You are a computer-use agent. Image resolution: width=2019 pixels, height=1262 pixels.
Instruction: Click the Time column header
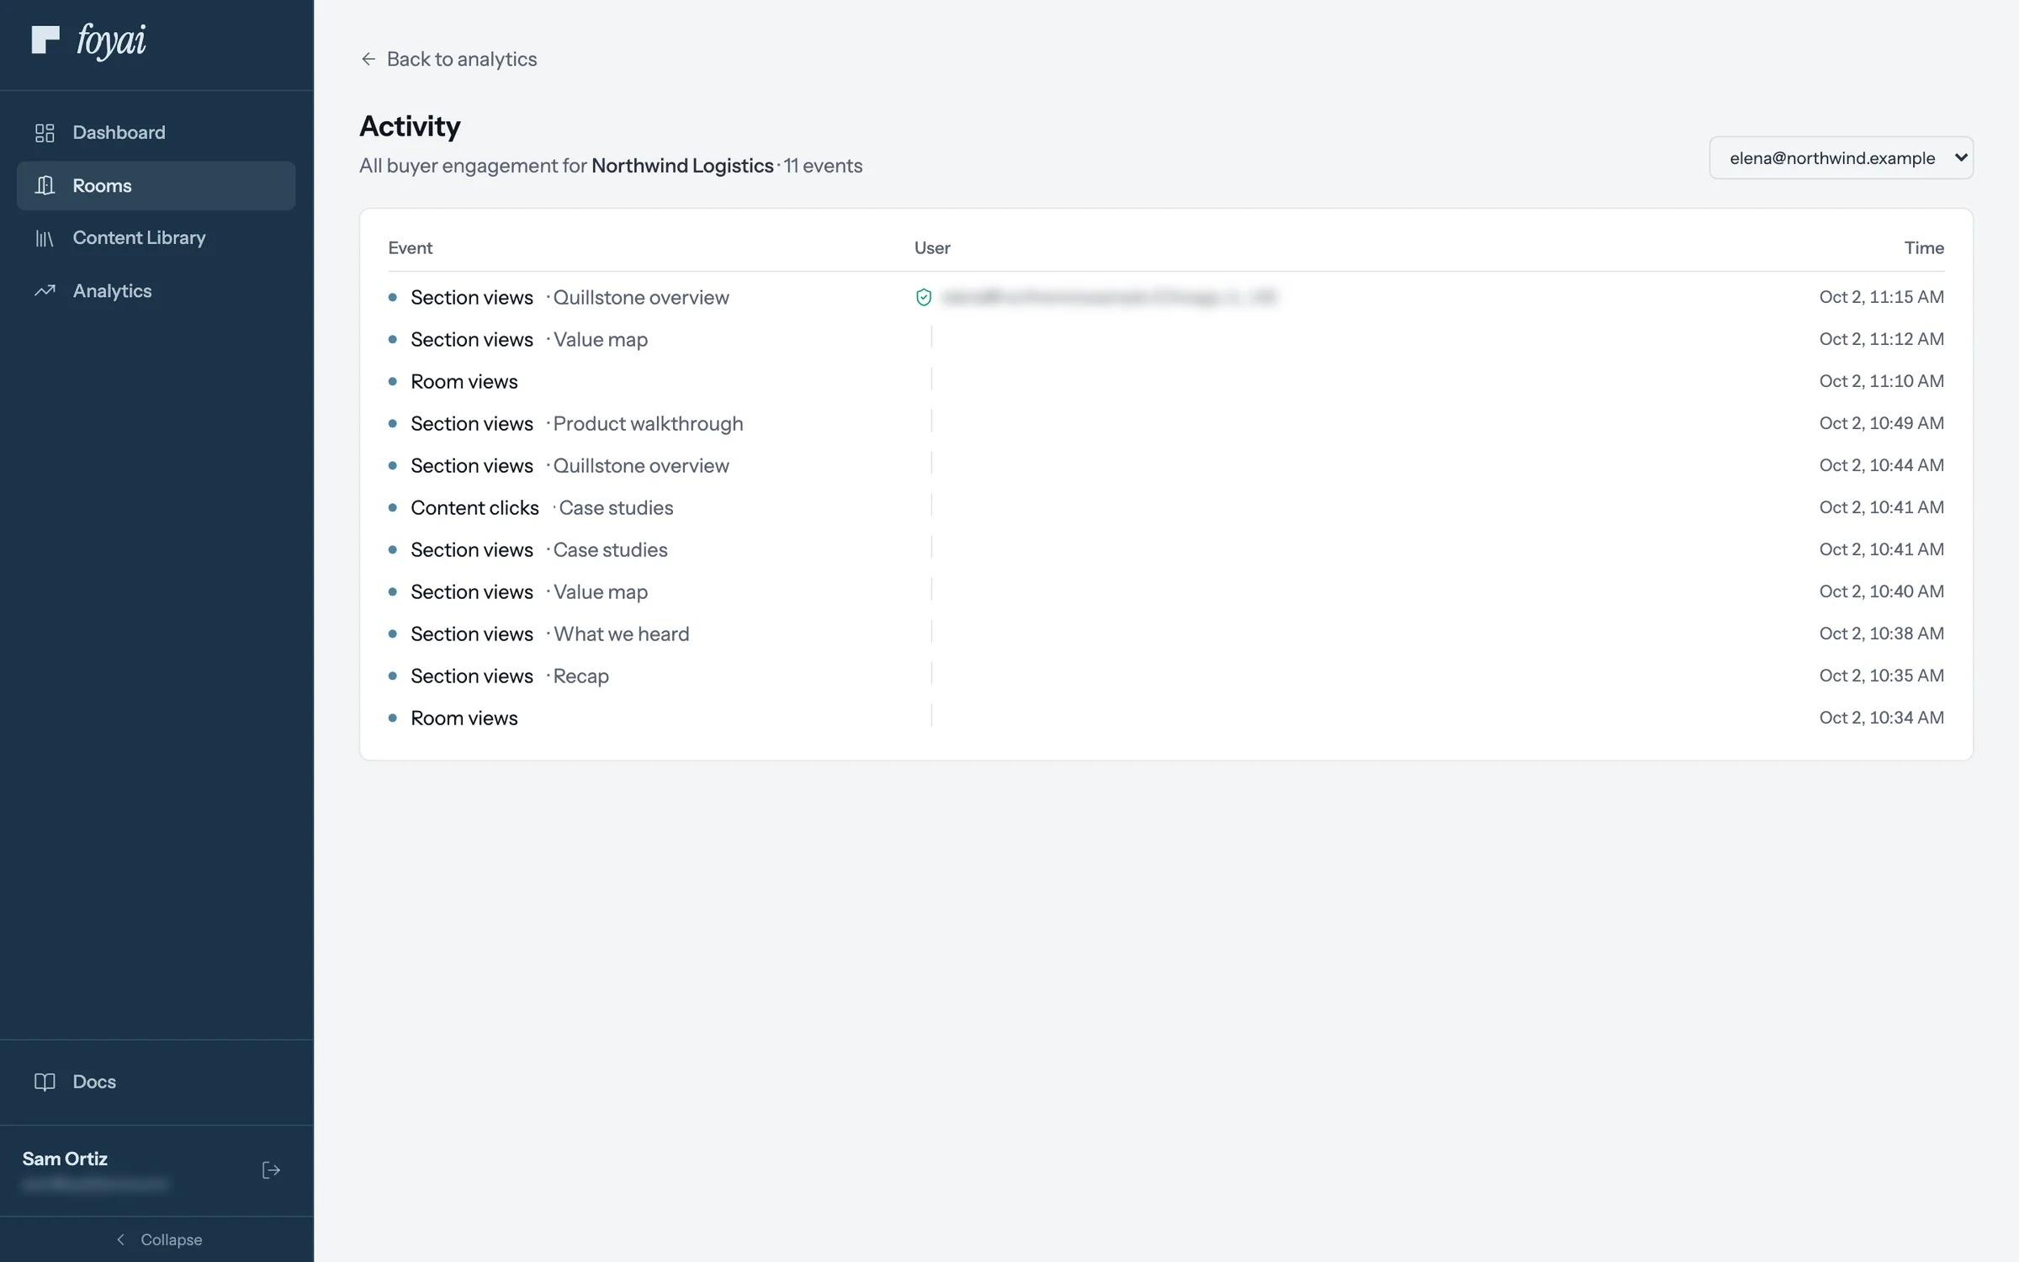coord(1924,248)
